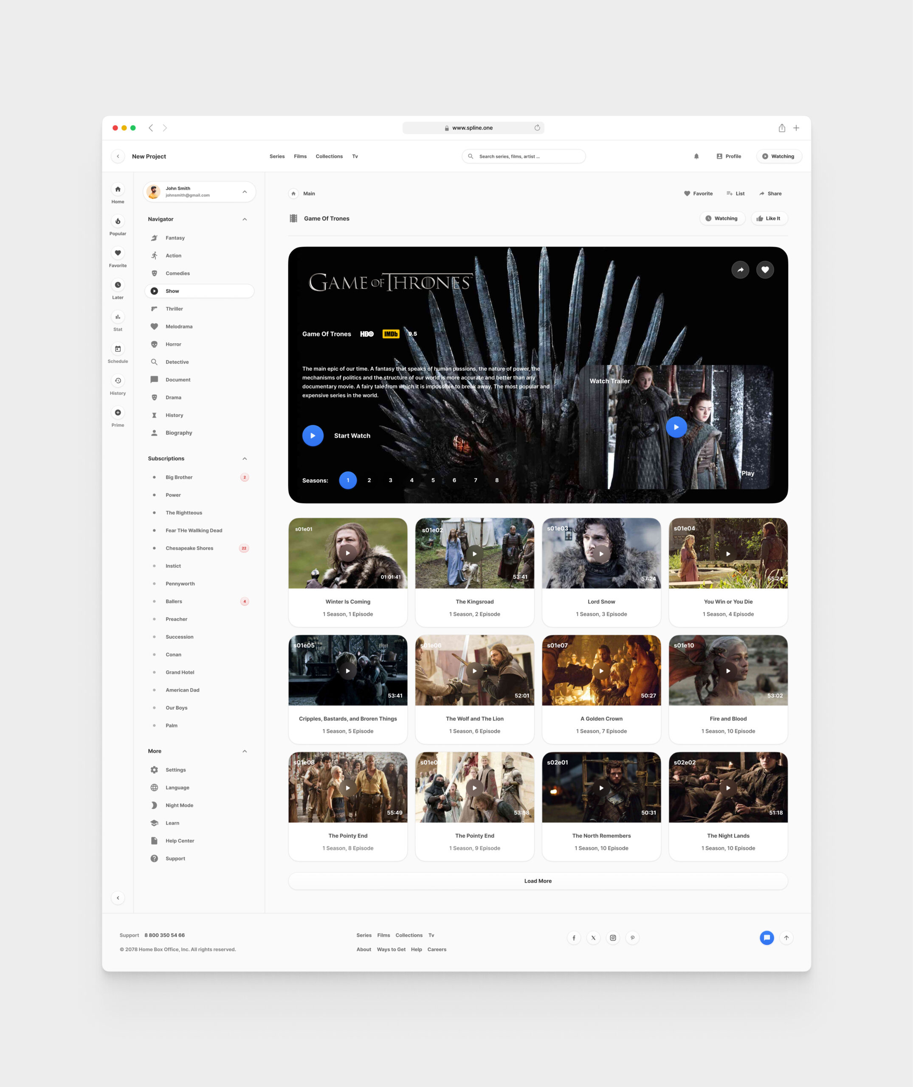Collapse the sidebar with the bottom chevron
The height and width of the screenshot is (1087, 913).
118,898
